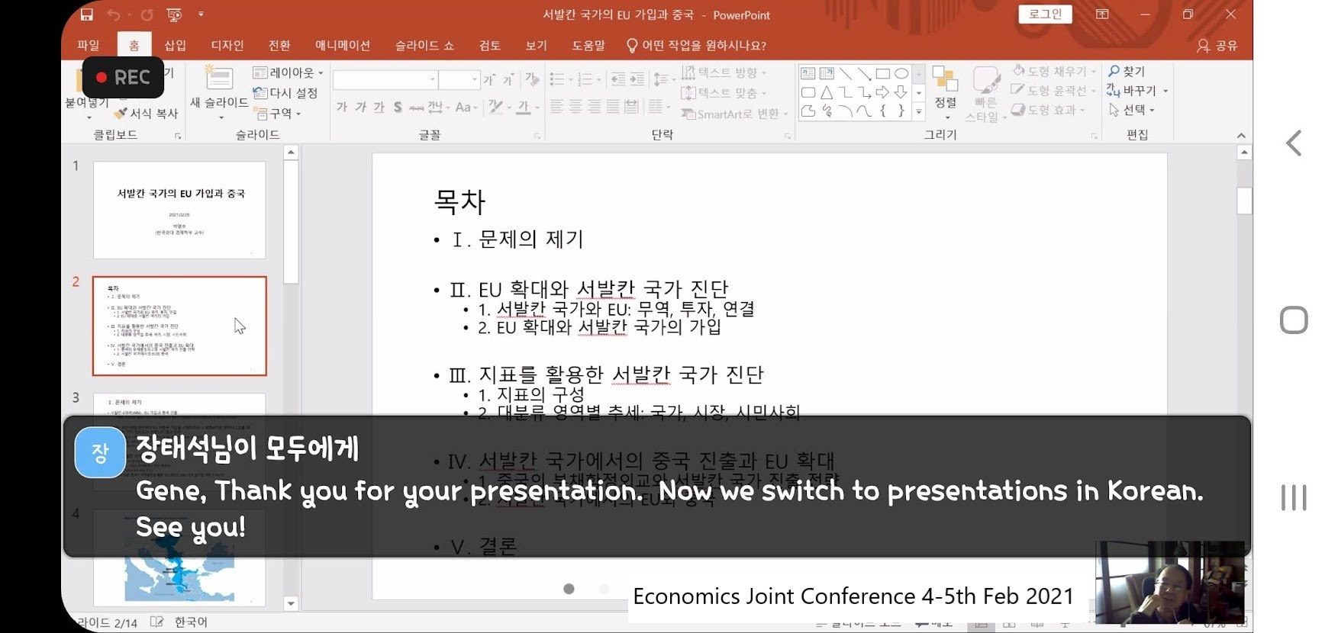Viewport: 1338px width, 633px height.
Task: Toggle center text alignment
Action: tap(576, 108)
